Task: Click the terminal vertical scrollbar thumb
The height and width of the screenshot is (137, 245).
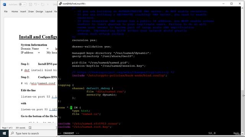Action: [242, 111]
